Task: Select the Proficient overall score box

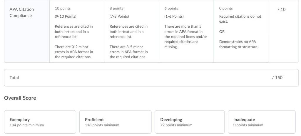Action: [x=115, y=122]
